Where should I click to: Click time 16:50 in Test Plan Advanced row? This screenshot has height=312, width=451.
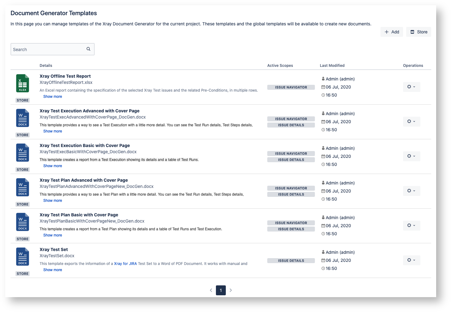tap(331, 199)
